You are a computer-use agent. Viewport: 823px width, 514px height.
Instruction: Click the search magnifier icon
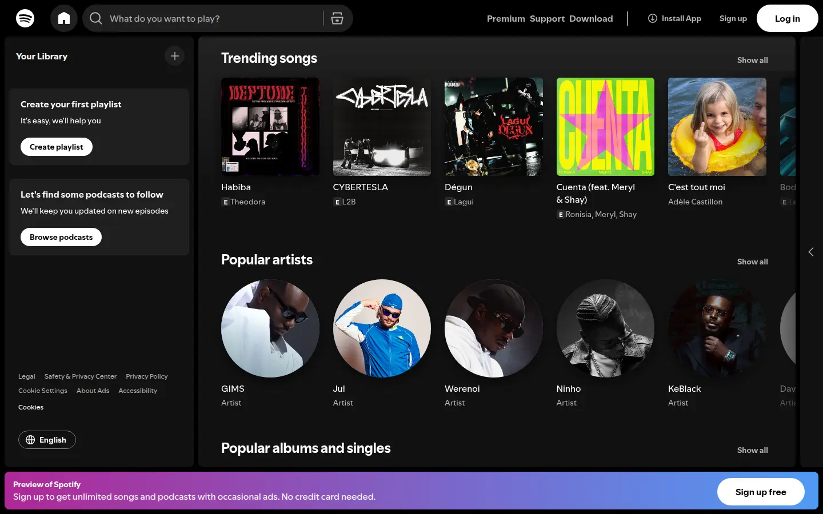tap(96, 18)
